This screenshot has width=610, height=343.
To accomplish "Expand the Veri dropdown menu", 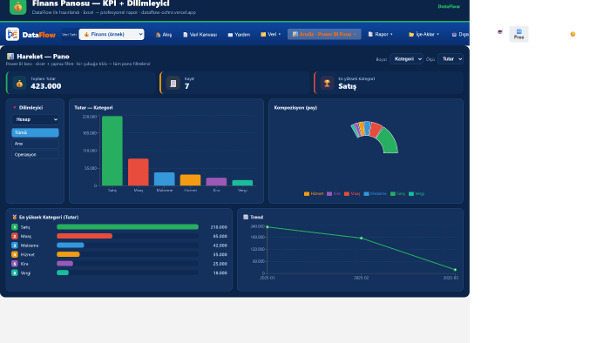I will (x=271, y=34).
